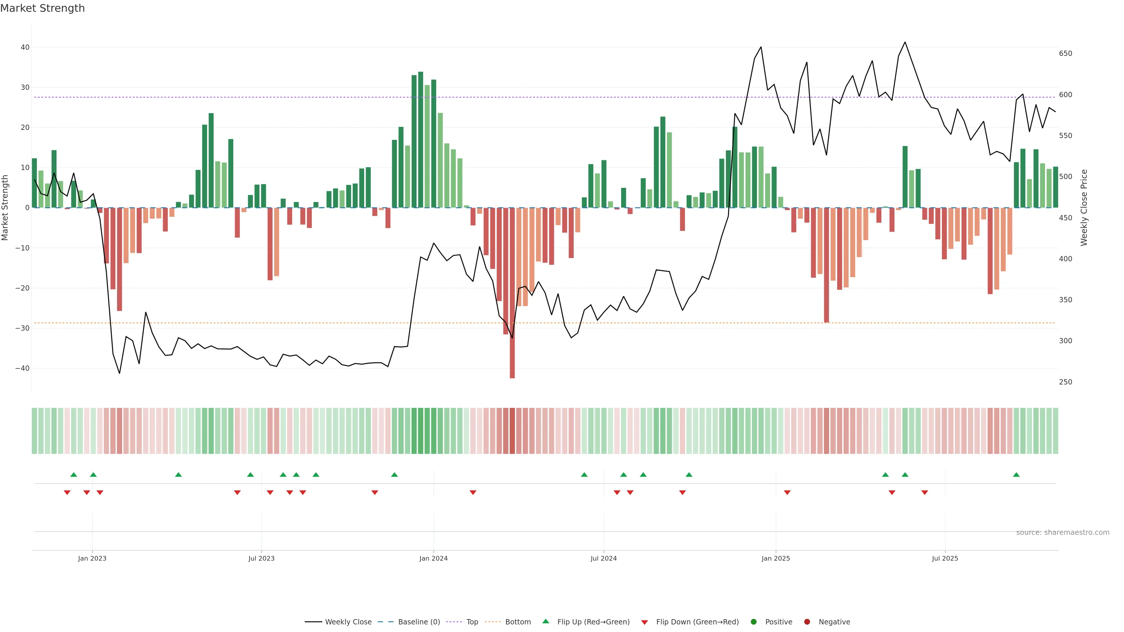Click the rightmost green Flip Up triangle marker
1124x632 pixels.
tap(1016, 475)
